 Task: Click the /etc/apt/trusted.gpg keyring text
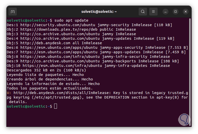[57, 98]
